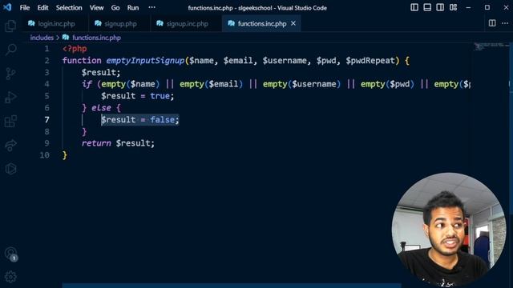Split the editor to the right
Screen dimensions: 513x288
pos(492,23)
